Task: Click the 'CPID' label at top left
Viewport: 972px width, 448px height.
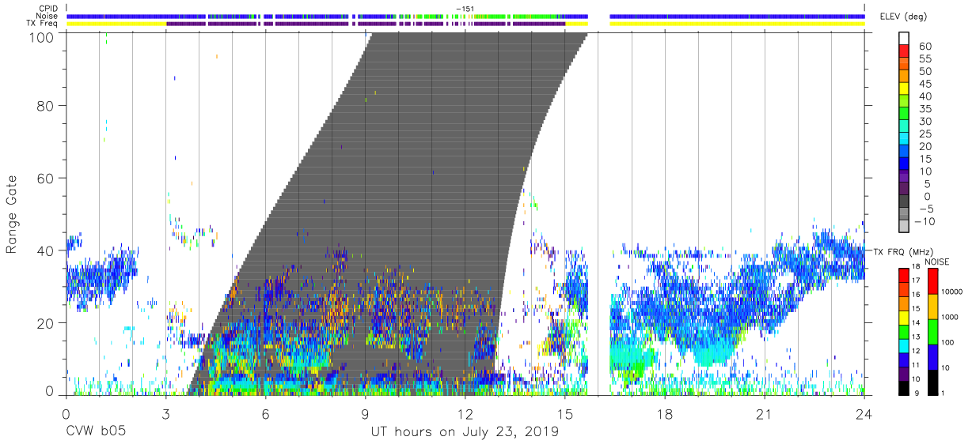Action: pos(49,9)
